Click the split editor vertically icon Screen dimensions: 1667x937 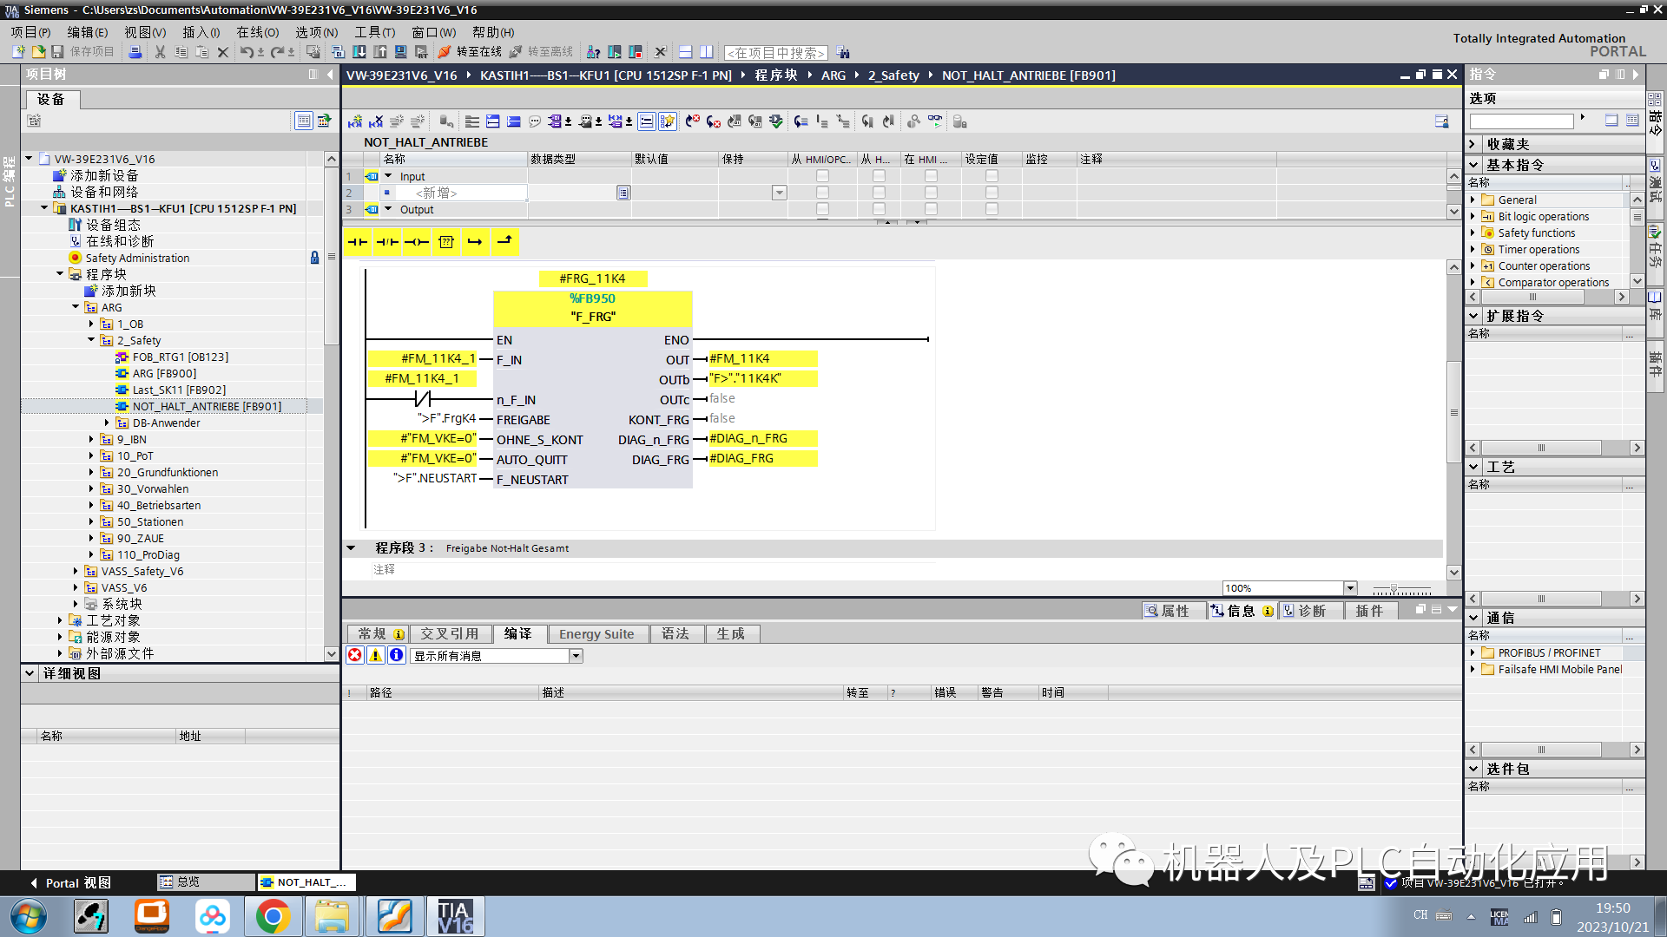click(x=707, y=52)
